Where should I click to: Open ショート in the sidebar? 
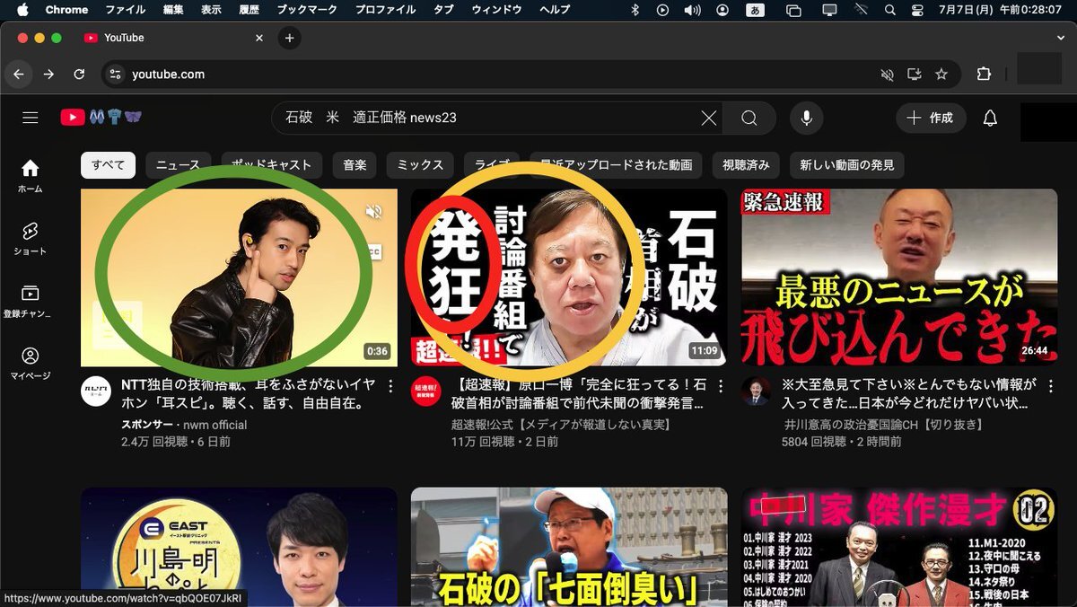pos(31,238)
